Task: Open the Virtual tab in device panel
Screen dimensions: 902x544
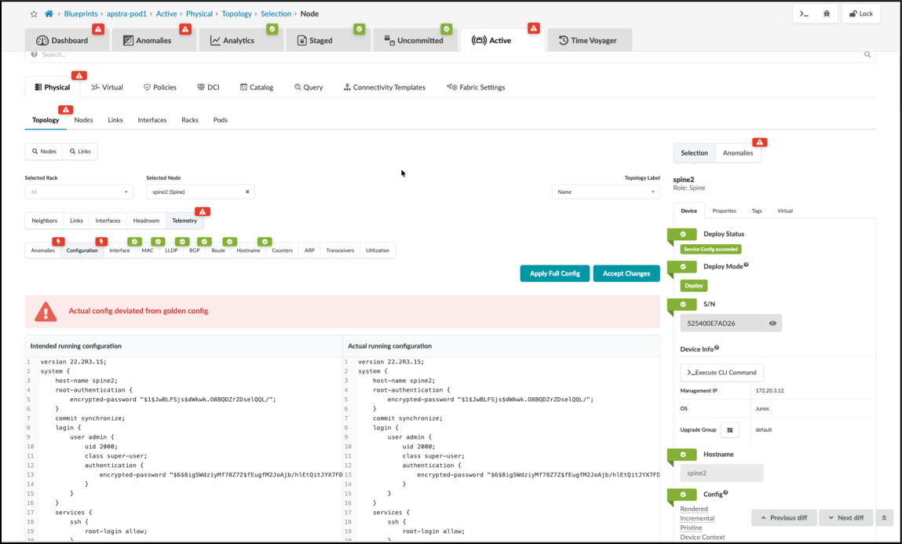Action: tap(785, 211)
